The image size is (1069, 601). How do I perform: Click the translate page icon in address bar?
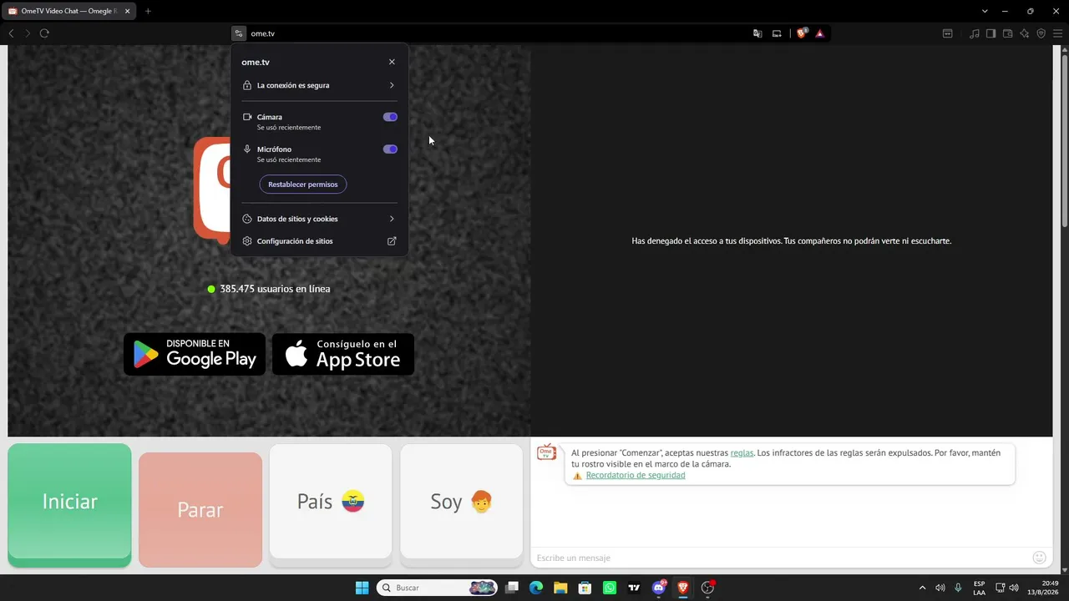pos(757,33)
